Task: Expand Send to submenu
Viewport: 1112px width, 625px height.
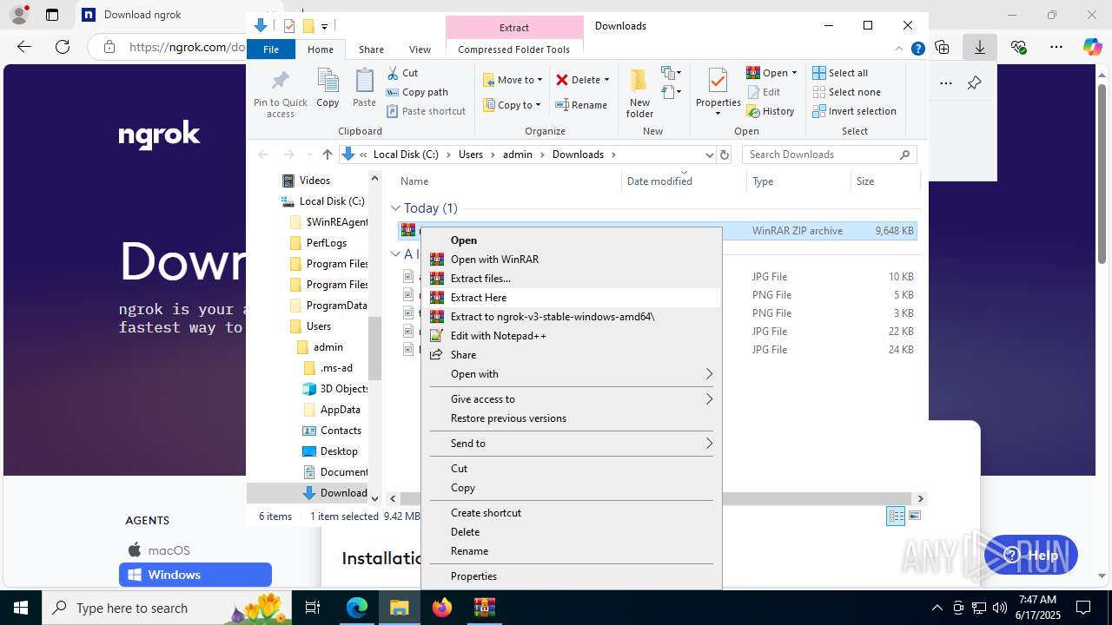Action: pos(571,444)
